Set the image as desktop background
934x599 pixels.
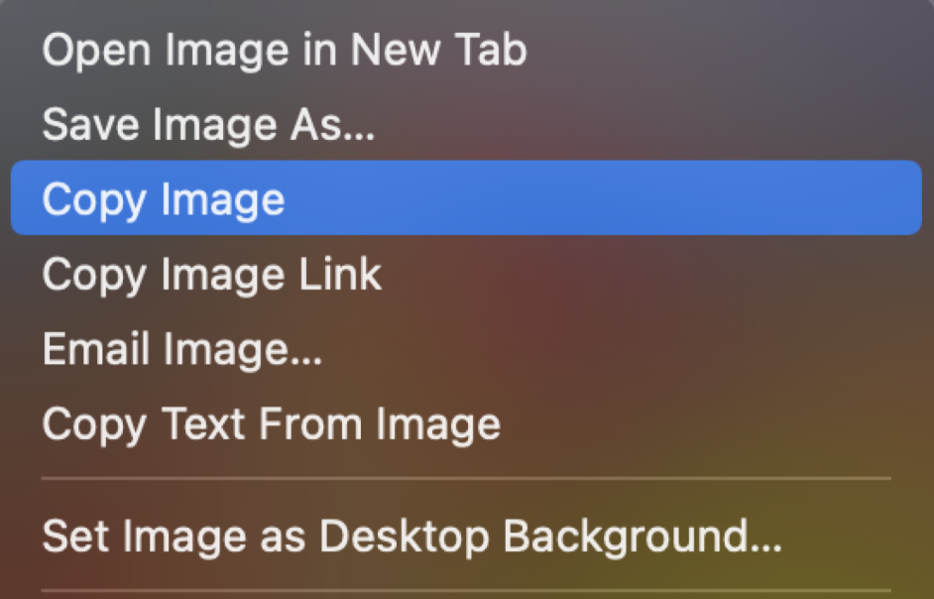(x=412, y=537)
